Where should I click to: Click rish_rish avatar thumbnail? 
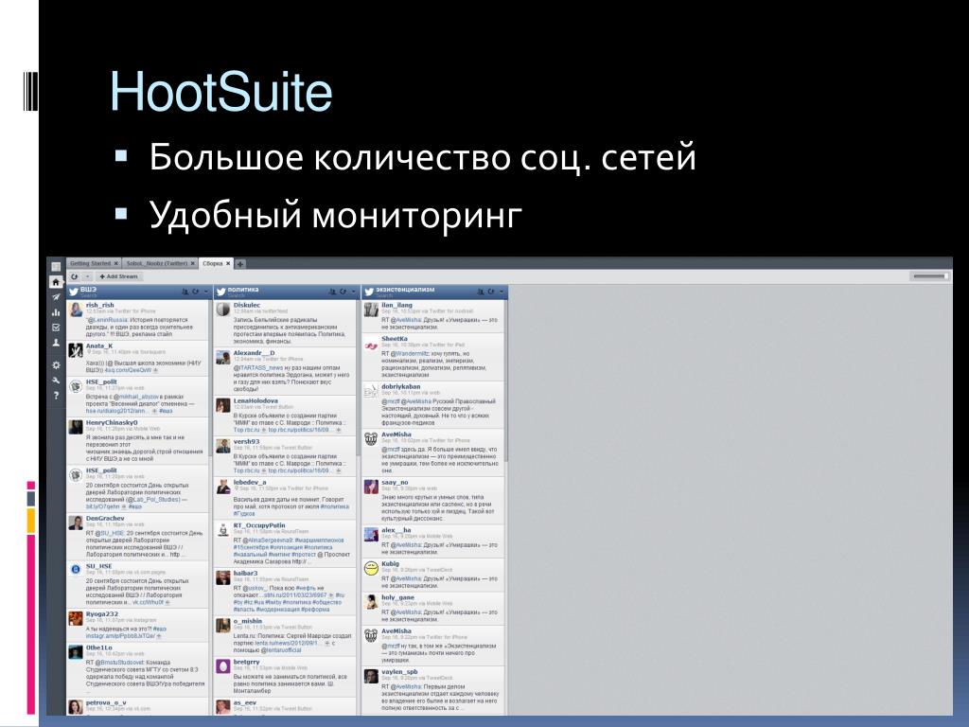(76, 310)
